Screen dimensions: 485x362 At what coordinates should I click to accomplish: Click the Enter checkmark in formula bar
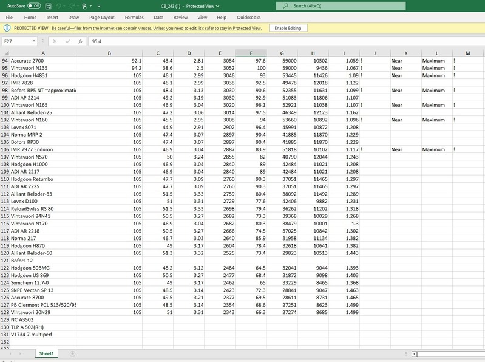[x=67, y=41]
